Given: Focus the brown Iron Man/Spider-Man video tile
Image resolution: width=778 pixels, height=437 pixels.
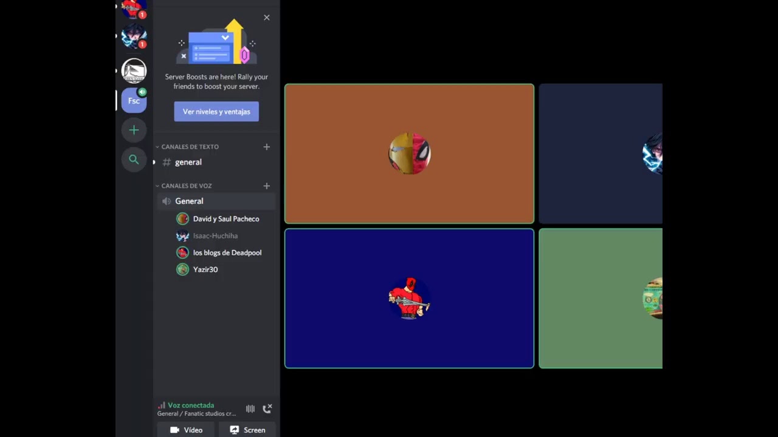Looking at the screenshot, I should point(409,154).
